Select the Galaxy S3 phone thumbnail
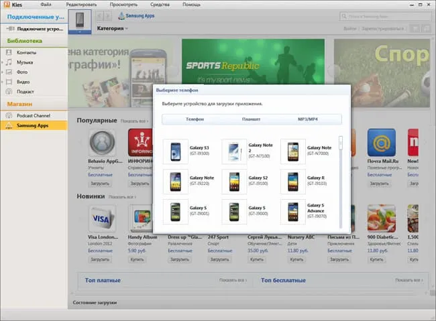 (176, 151)
